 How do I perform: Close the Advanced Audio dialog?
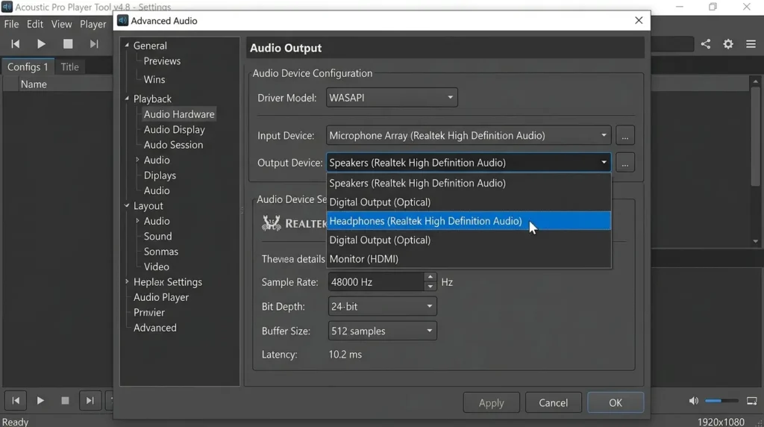click(639, 20)
